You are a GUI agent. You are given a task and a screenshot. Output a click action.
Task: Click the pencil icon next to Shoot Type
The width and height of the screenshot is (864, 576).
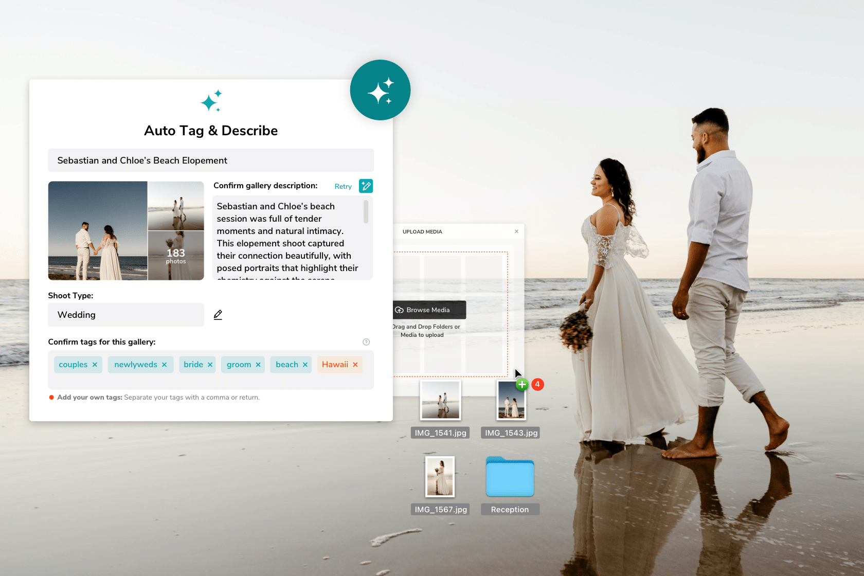(218, 314)
